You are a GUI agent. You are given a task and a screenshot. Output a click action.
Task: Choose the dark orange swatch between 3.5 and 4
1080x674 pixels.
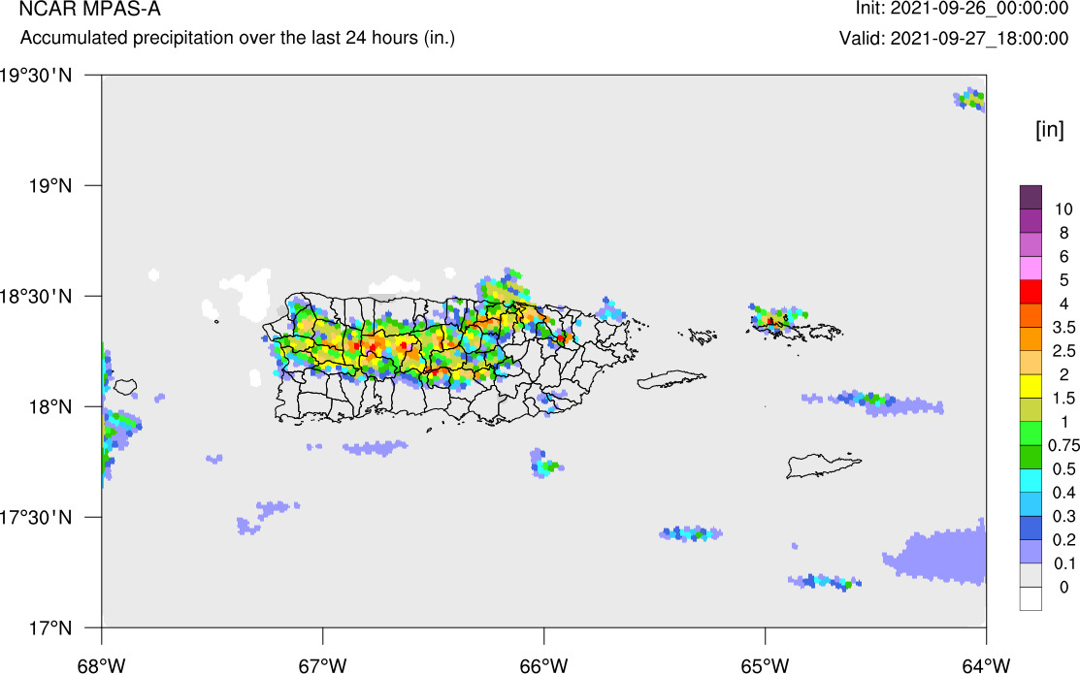coord(1031,315)
